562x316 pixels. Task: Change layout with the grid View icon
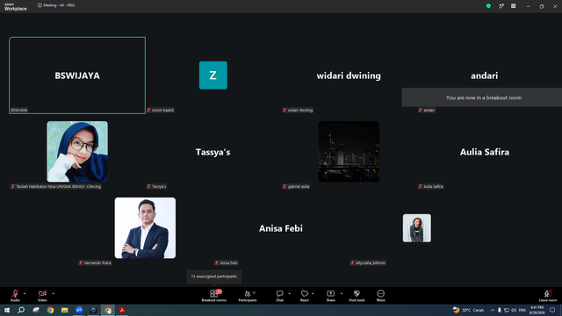513,6
